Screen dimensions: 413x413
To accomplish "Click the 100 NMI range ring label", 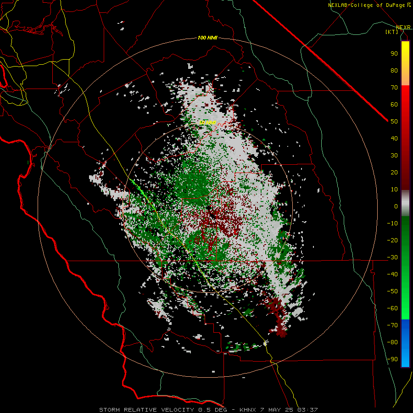I will tap(207, 38).
